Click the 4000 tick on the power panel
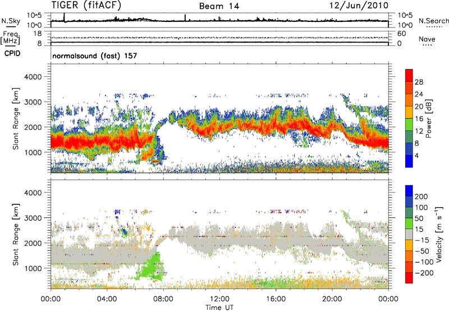The width and height of the screenshot is (449, 311). (x=33, y=77)
